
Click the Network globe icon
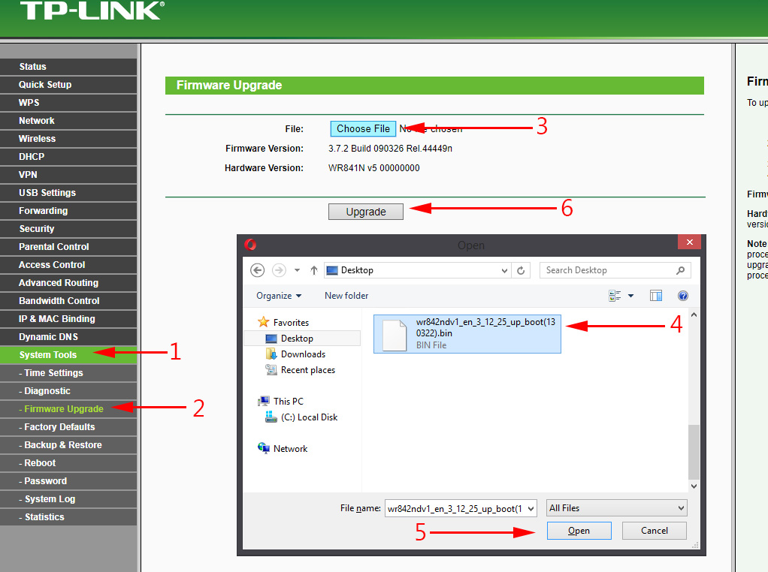264,448
